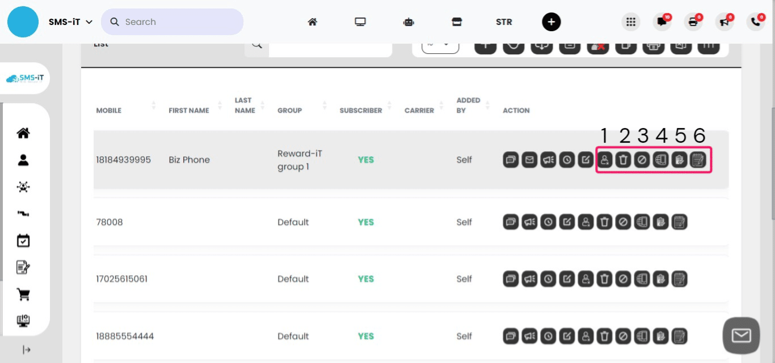The image size is (775, 363).
Task: Sort the table by CARRIER arrows
Action: pos(441,106)
